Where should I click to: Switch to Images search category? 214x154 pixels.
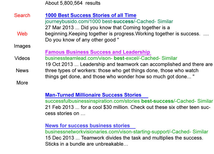[22, 46]
